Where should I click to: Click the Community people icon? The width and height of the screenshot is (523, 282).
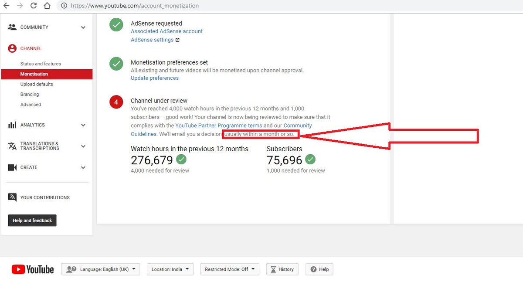12,27
